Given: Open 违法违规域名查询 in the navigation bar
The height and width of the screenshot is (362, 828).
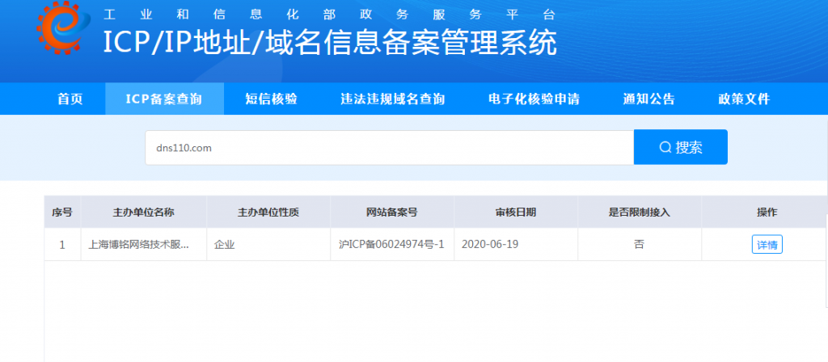Looking at the screenshot, I should tap(392, 99).
